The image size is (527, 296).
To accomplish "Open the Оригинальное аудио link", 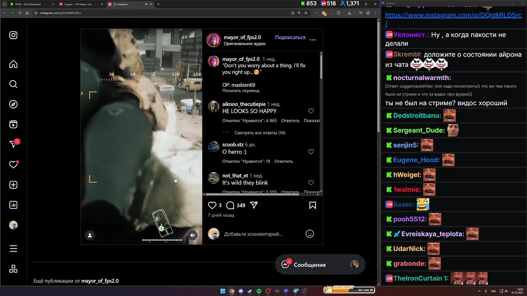I will tap(245, 44).
